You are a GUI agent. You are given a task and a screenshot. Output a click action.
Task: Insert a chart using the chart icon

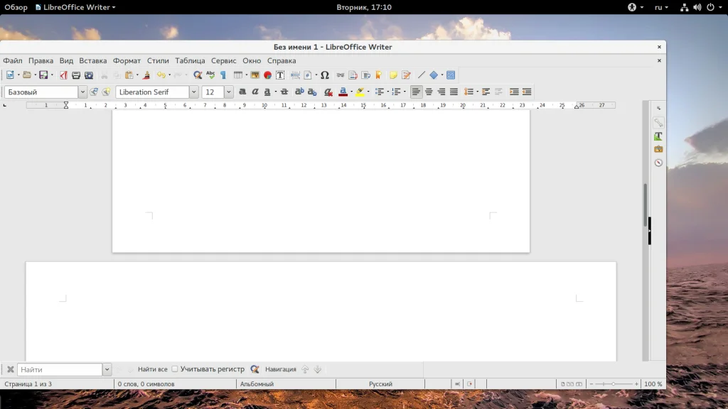tap(268, 75)
